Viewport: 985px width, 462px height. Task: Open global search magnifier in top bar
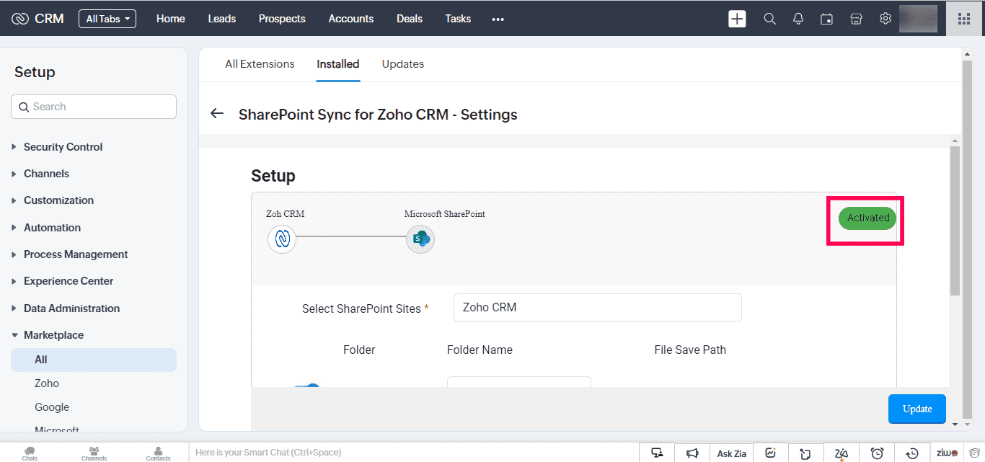click(x=770, y=19)
